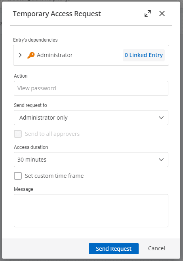The image size is (183, 261).
Task: Click the orange key icon beside Administrator
Action: [31, 55]
